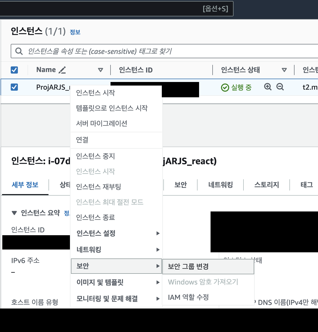Select 연결 from the context menu

coord(82,140)
